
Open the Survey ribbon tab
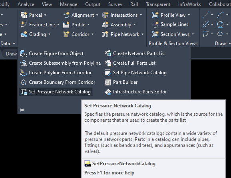pos(115,4)
